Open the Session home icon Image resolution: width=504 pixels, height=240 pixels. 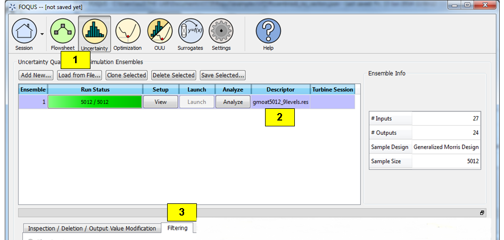pyautogui.click(x=24, y=31)
